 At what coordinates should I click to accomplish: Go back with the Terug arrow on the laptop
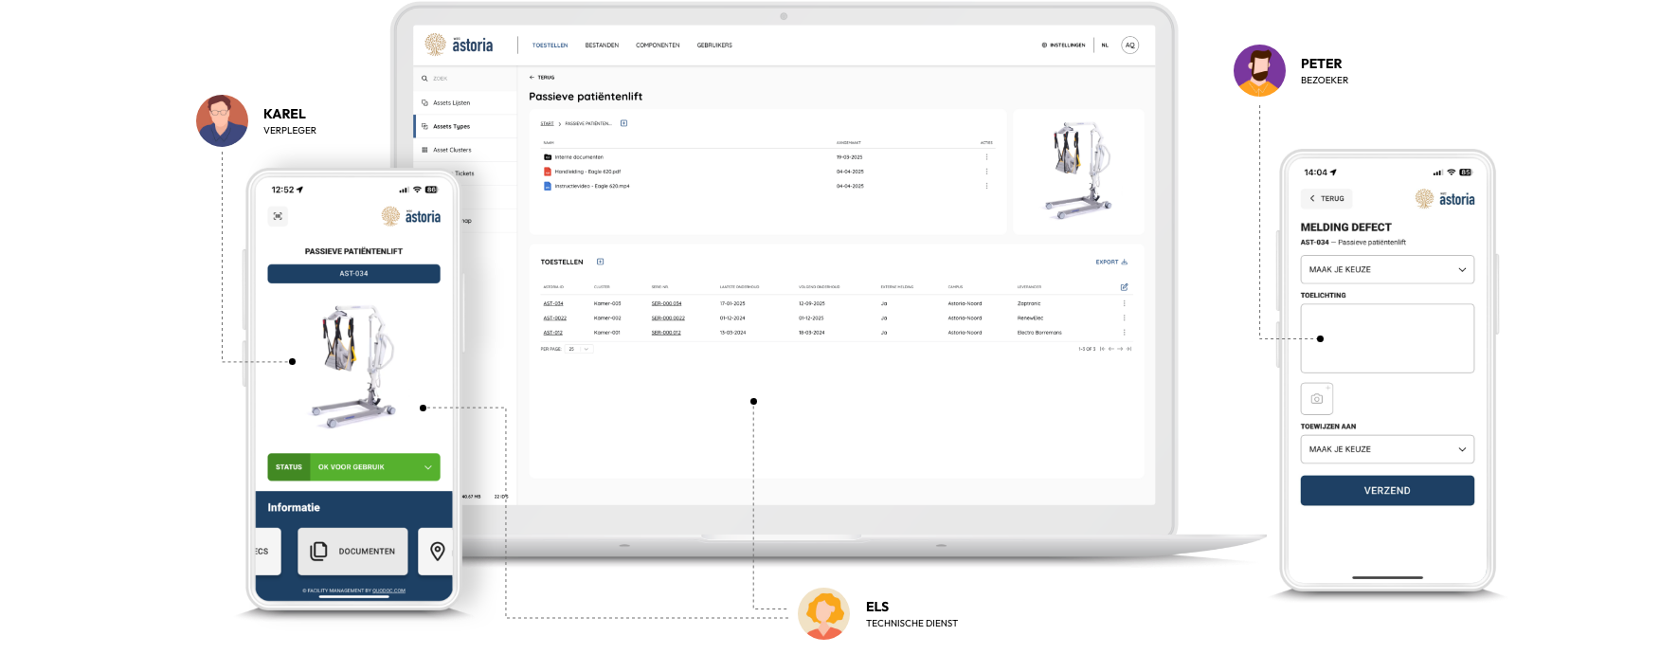pyautogui.click(x=542, y=78)
